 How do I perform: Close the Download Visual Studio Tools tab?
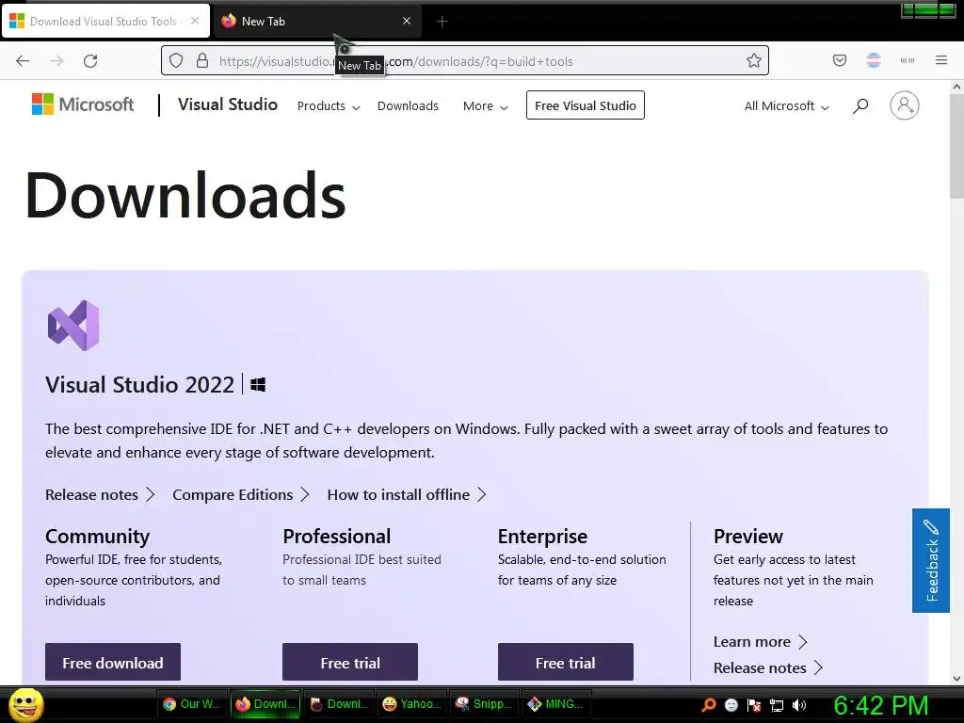click(195, 21)
